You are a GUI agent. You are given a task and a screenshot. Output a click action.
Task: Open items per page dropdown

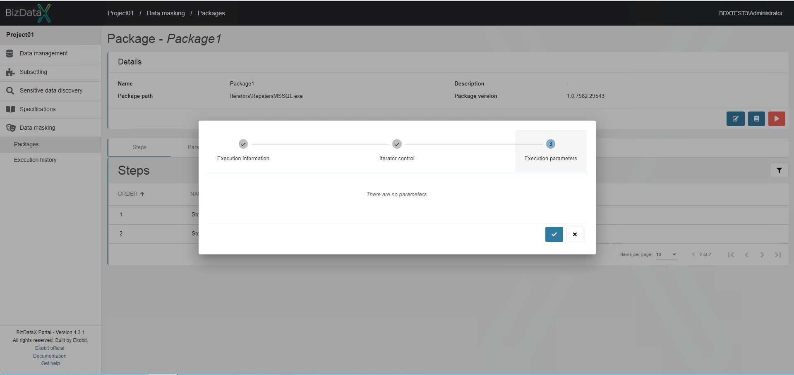[x=667, y=255]
